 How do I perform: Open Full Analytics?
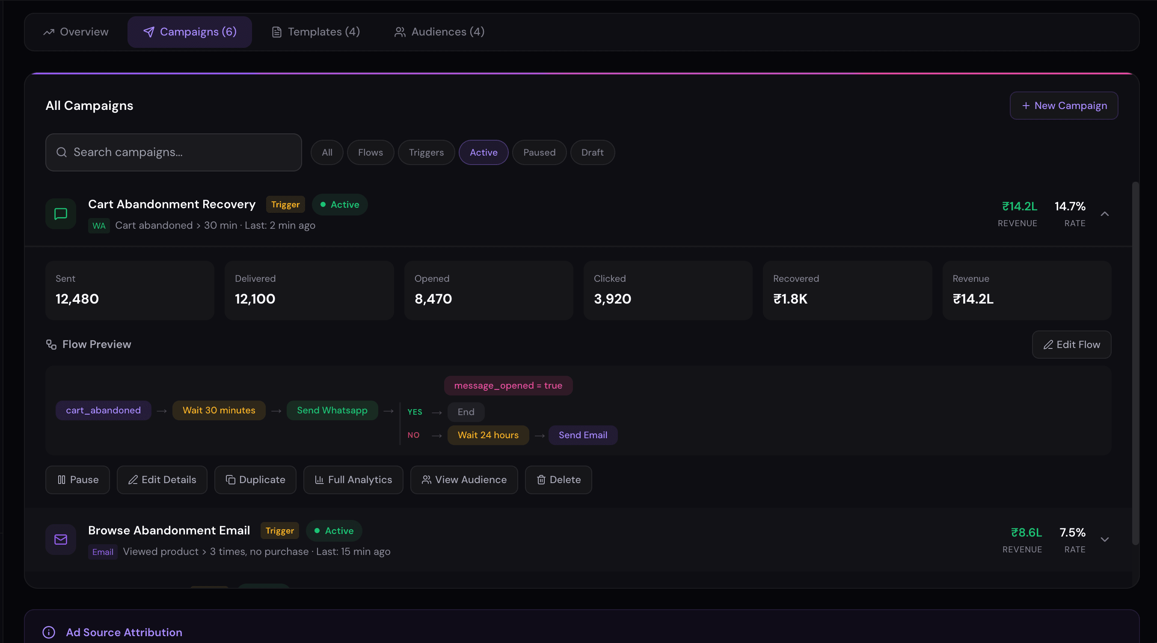click(353, 480)
